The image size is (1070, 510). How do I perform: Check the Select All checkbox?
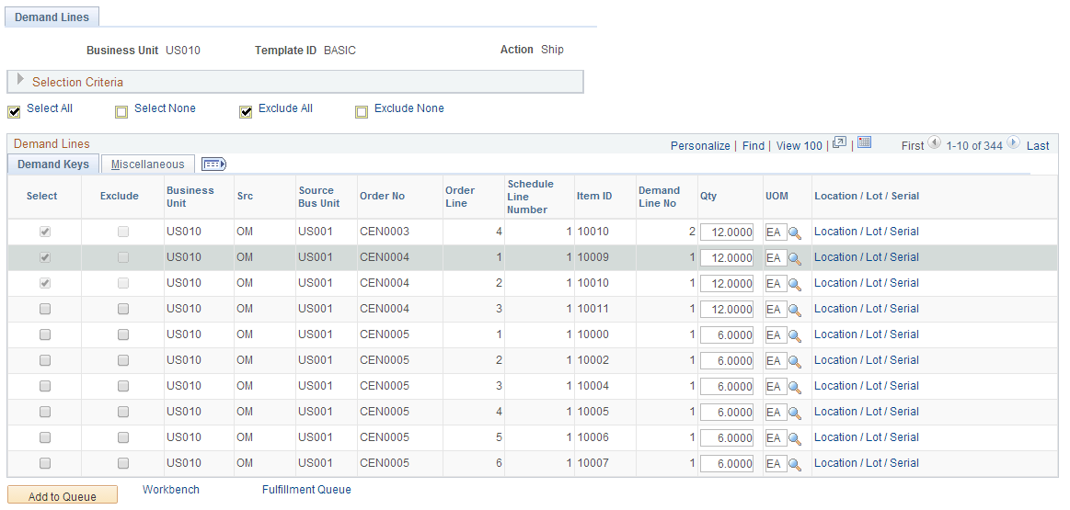pyautogui.click(x=14, y=112)
